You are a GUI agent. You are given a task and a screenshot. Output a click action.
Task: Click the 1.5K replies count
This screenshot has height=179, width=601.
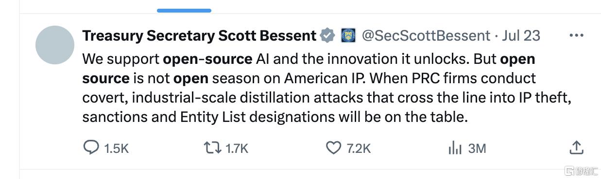click(117, 148)
